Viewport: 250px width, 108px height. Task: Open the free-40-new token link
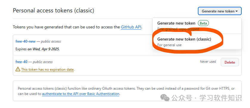[x=26, y=41]
